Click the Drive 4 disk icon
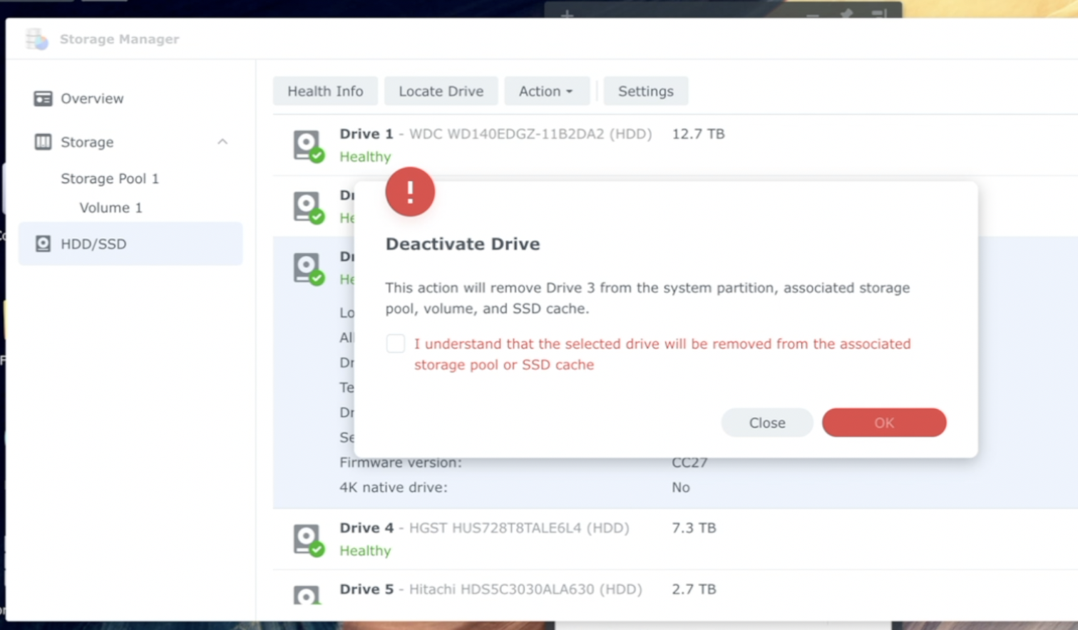 coord(308,539)
